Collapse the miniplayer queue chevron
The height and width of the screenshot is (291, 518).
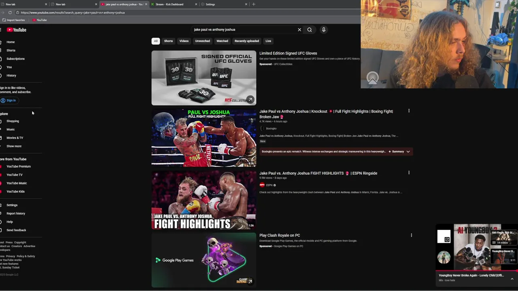tap(512, 279)
